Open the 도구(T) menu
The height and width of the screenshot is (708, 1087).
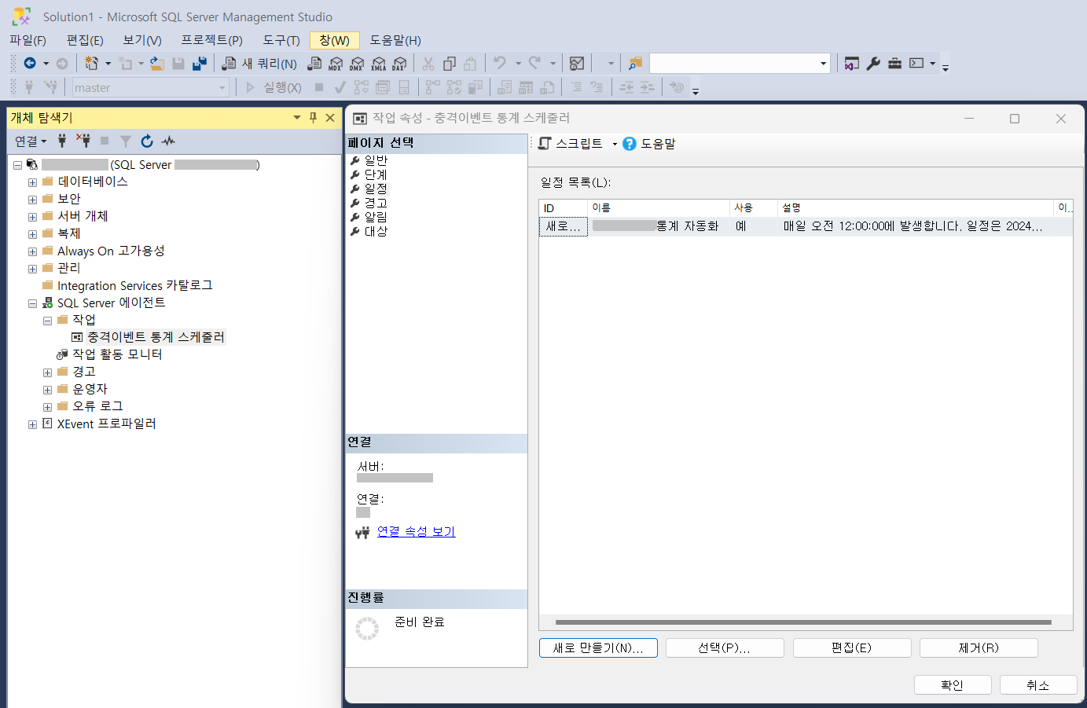(281, 40)
